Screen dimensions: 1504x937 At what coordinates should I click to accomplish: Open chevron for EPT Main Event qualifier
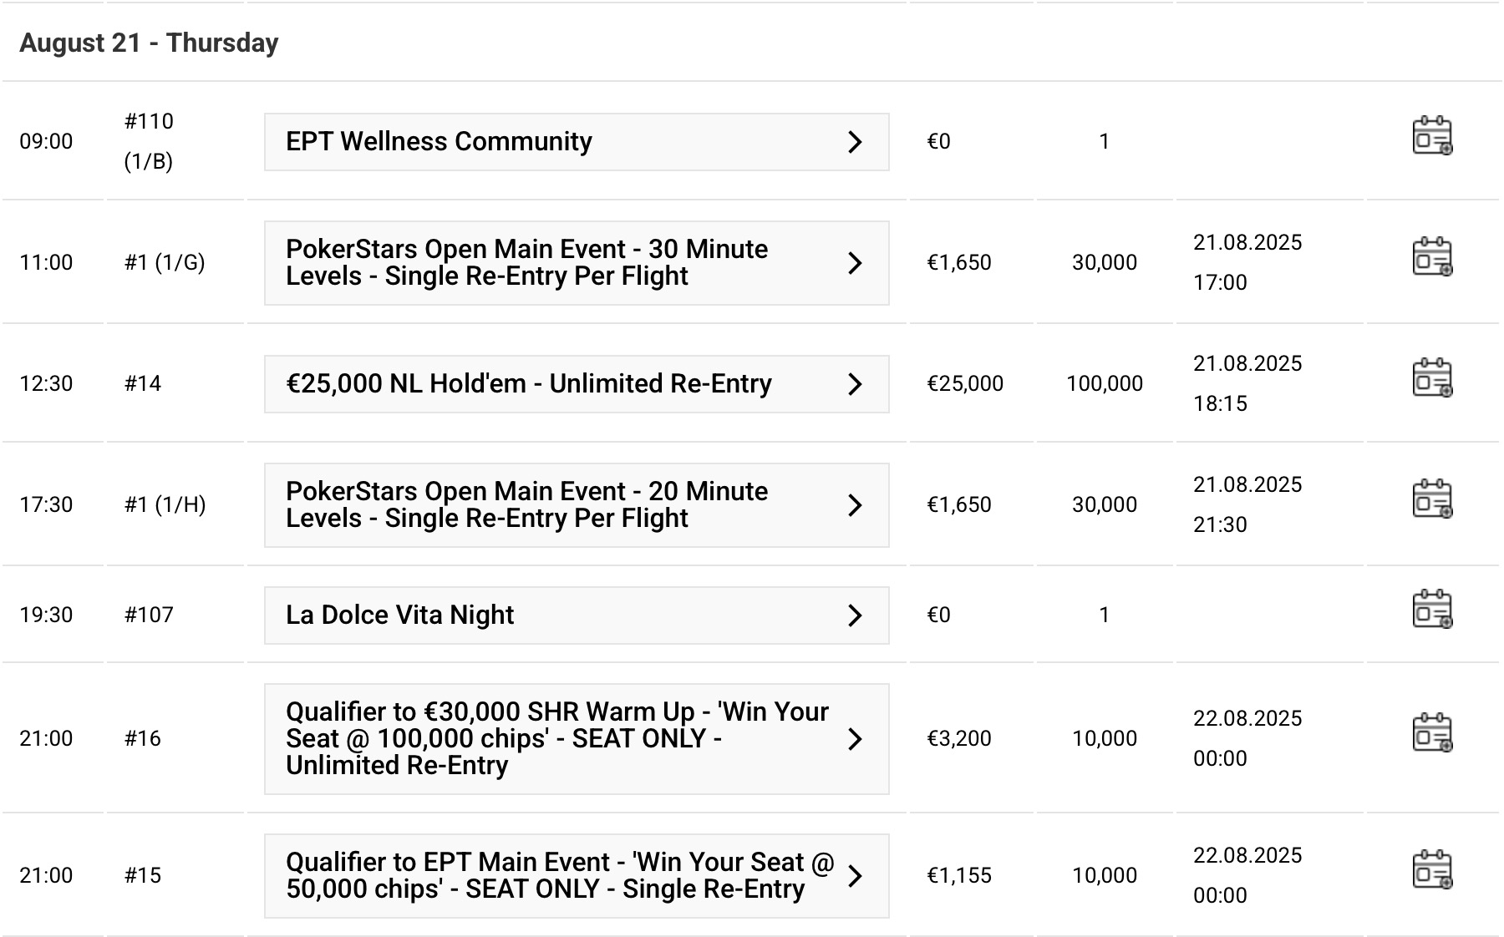855,876
